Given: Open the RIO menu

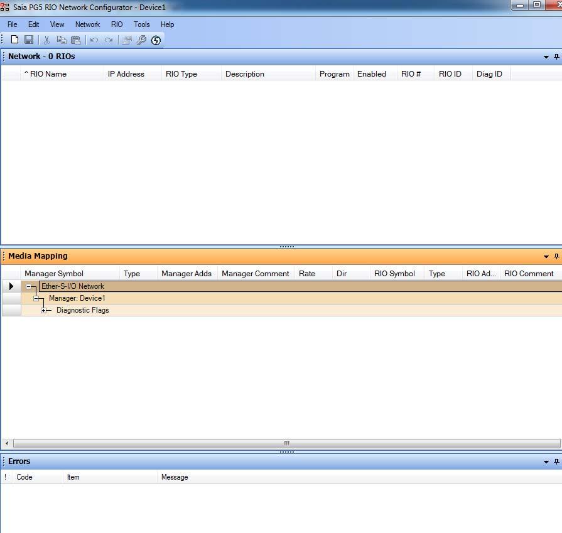Looking at the screenshot, I should [x=117, y=24].
